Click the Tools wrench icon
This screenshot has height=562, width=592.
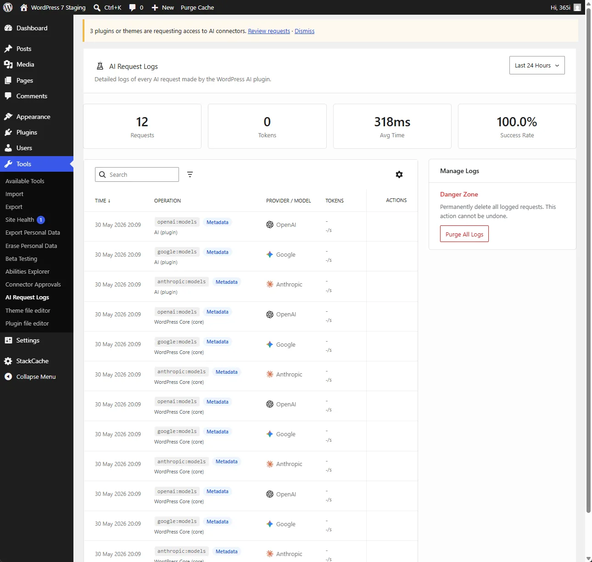click(8, 164)
